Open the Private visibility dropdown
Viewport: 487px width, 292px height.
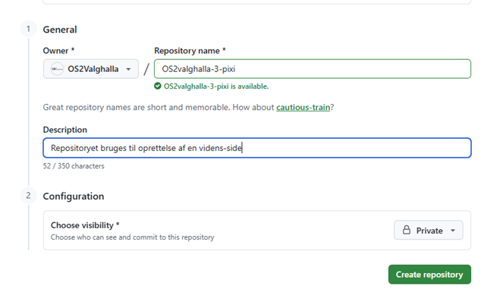[x=429, y=230]
